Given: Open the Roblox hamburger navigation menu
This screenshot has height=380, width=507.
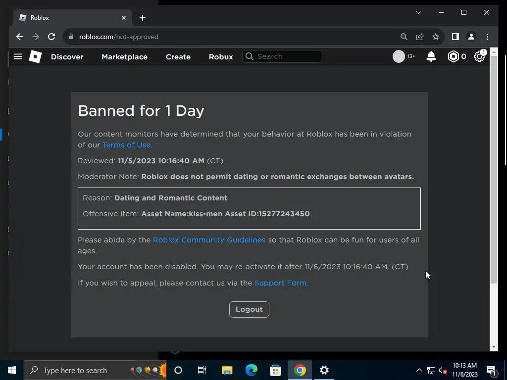Looking at the screenshot, I should (x=18, y=56).
